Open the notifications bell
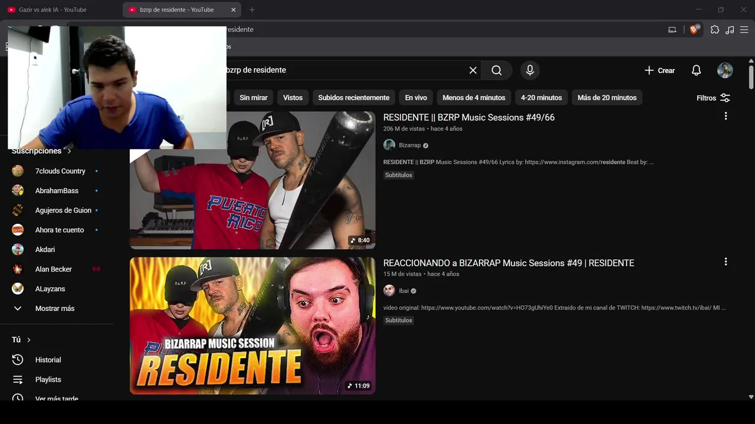 pos(696,70)
